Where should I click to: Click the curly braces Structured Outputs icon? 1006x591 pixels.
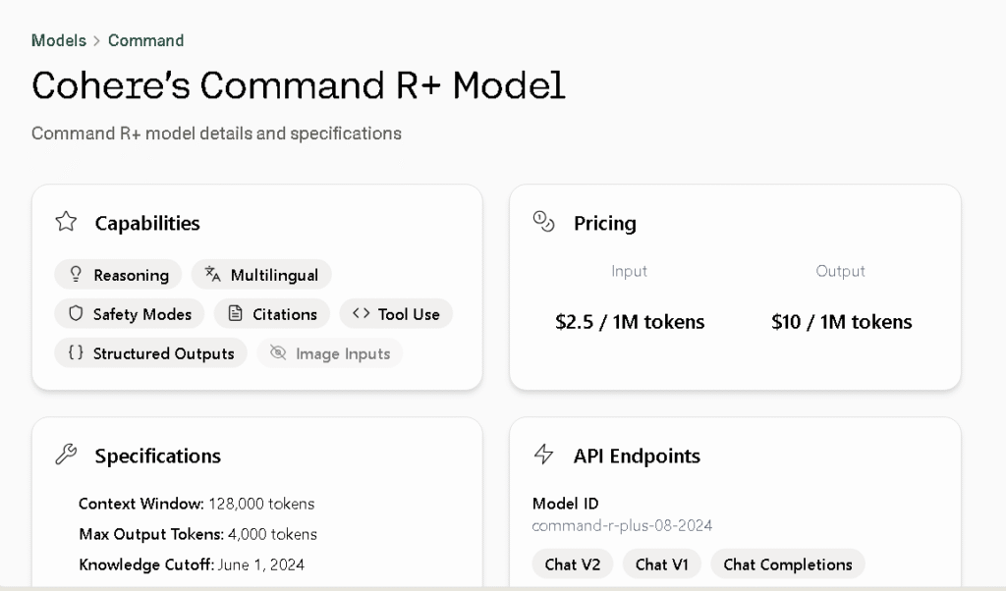pyautogui.click(x=76, y=353)
